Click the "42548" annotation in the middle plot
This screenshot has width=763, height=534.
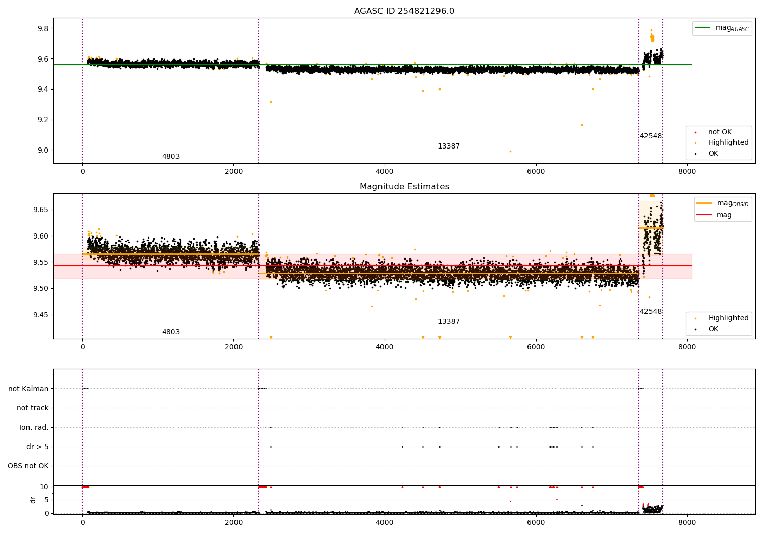[651, 312]
